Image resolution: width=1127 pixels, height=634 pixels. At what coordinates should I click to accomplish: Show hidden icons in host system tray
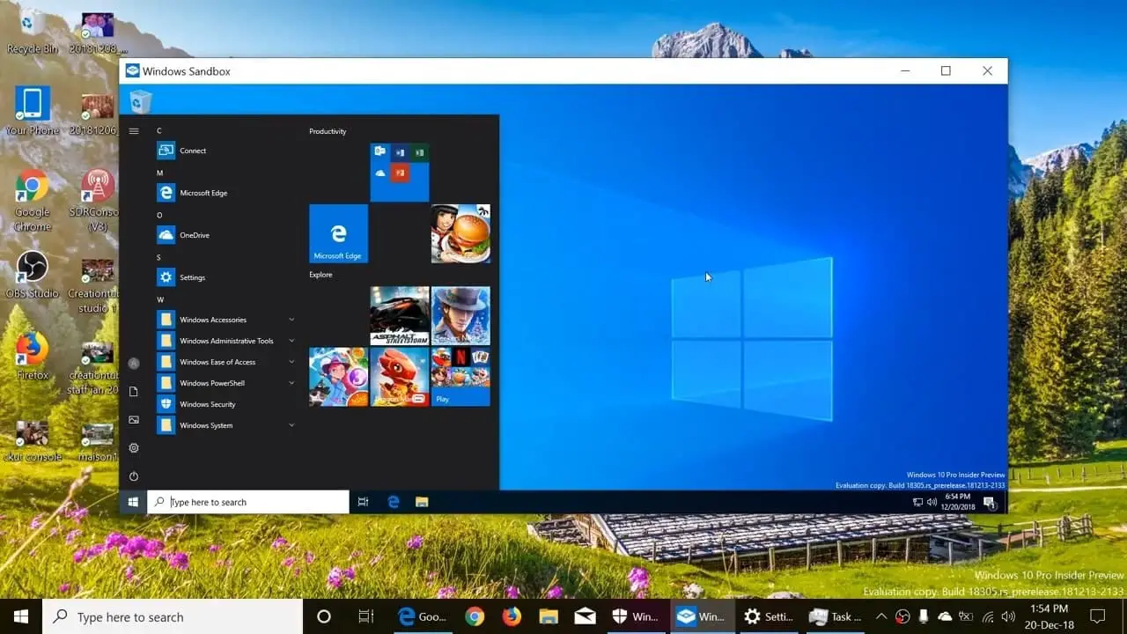point(880,616)
